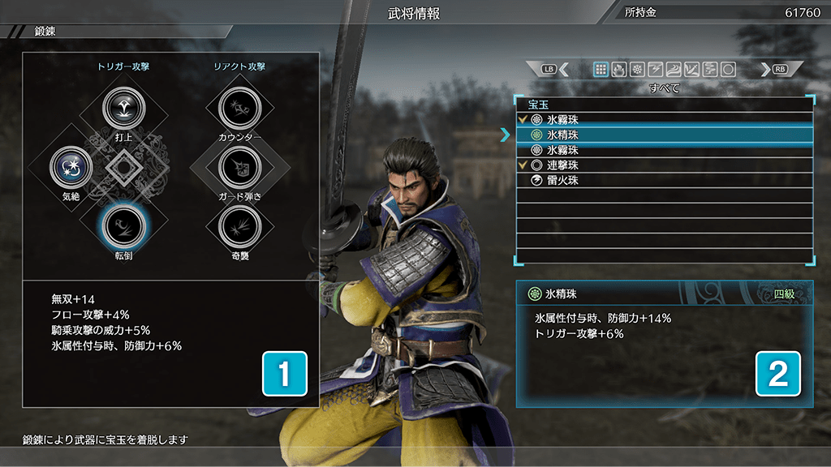This screenshot has width=831, height=467.
Task: Filter gems by plain circle icon
Action: pos(728,70)
